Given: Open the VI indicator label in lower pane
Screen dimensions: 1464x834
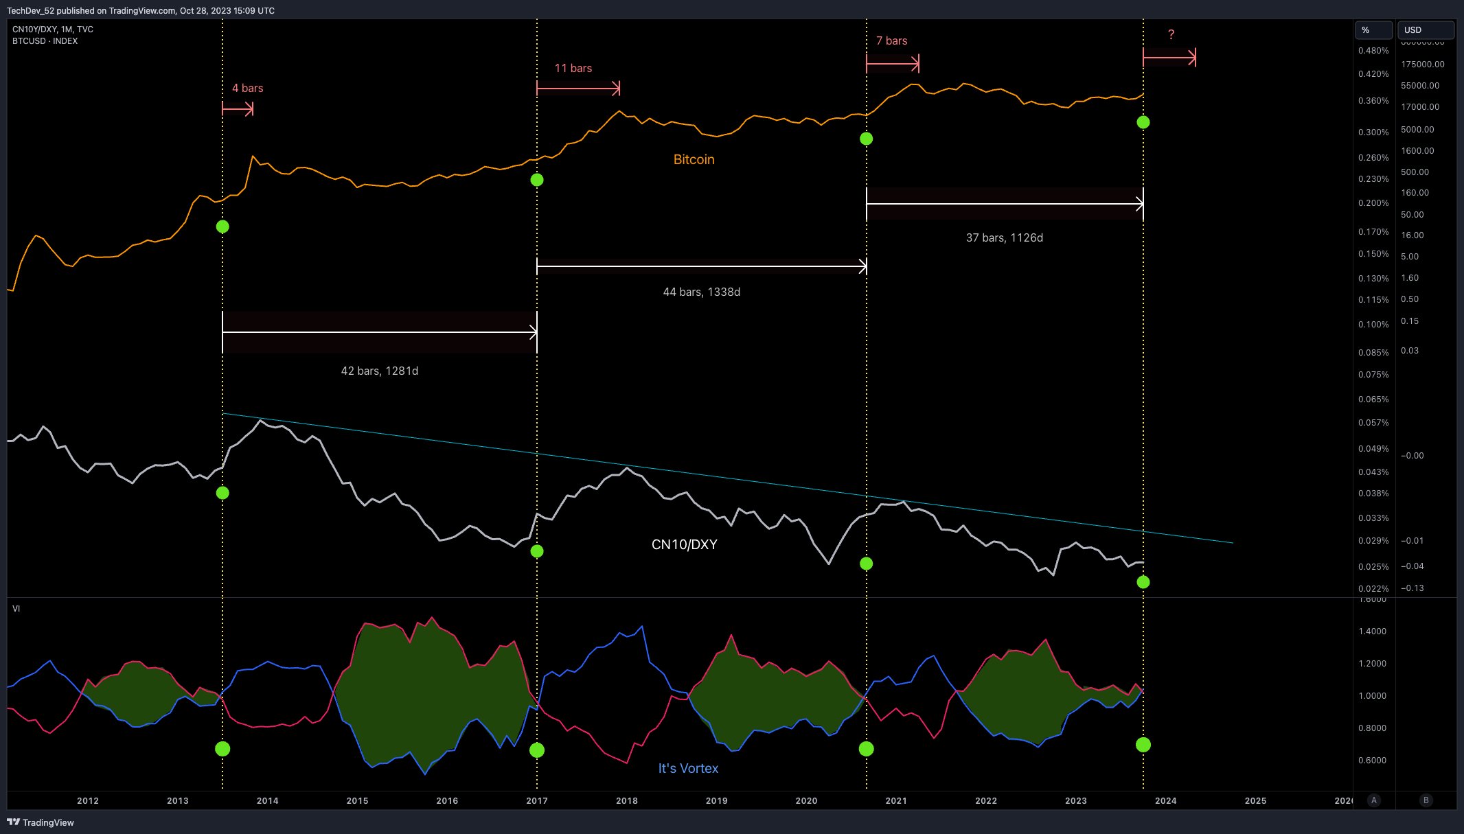Looking at the screenshot, I should (x=16, y=608).
